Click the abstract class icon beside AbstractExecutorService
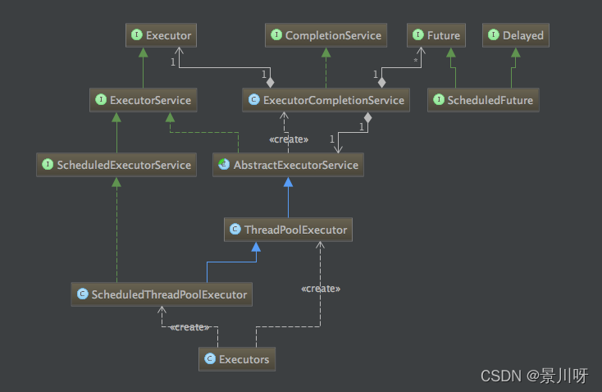This screenshot has height=392, width=602. pyautogui.click(x=224, y=165)
